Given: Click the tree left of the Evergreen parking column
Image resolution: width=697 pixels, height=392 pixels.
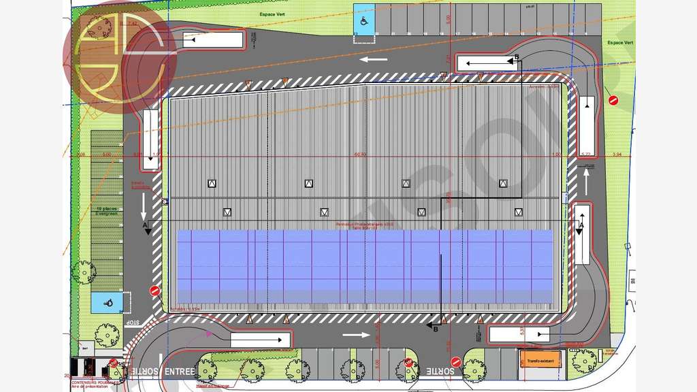Looking at the screenshot, I should click(84, 272).
